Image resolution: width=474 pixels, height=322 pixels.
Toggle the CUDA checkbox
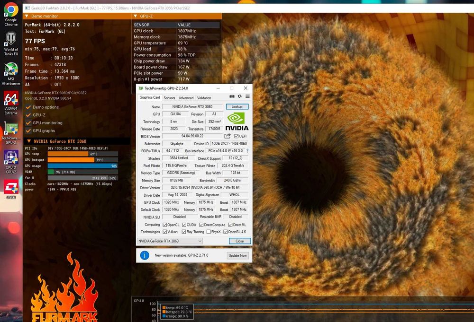(184, 225)
